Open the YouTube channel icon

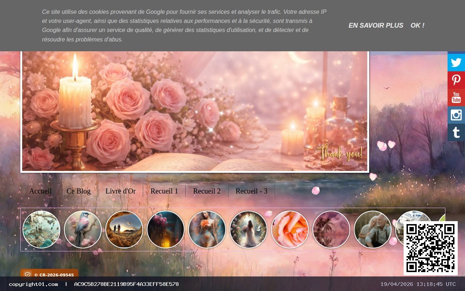click(456, 97)
